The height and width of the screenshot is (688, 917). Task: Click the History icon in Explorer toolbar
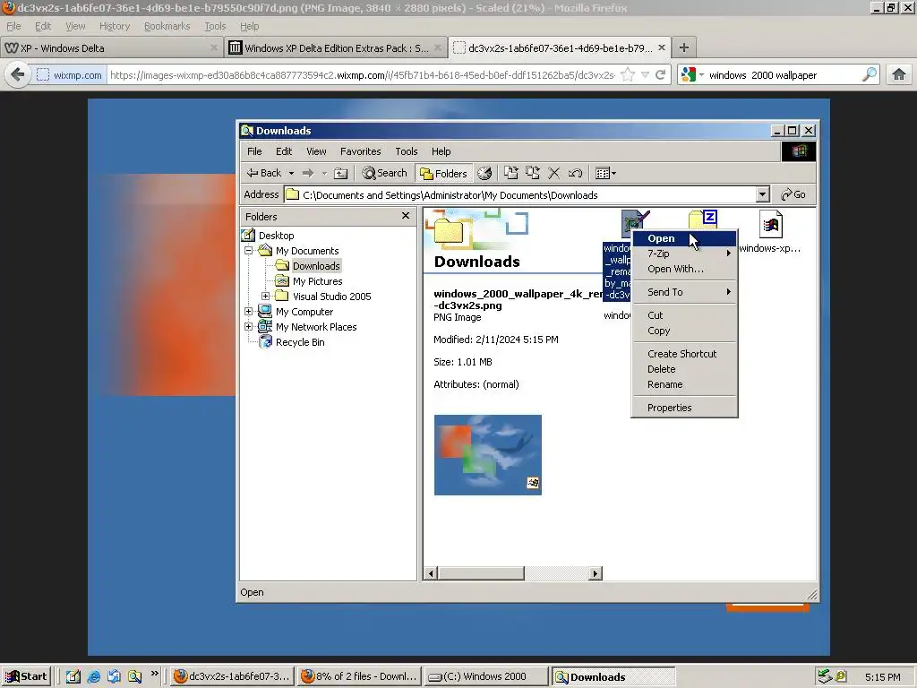484,173
